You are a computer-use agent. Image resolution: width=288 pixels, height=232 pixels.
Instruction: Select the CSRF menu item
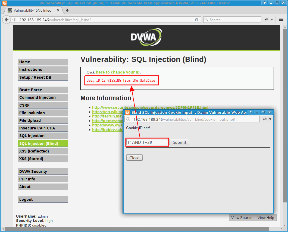pyautogui.click(x=43, y=105)
